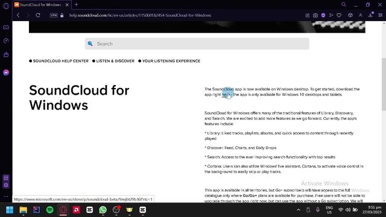Open sidebar three-dots setup menu
The width and height of the screenshot is (386, 217).
6,197
